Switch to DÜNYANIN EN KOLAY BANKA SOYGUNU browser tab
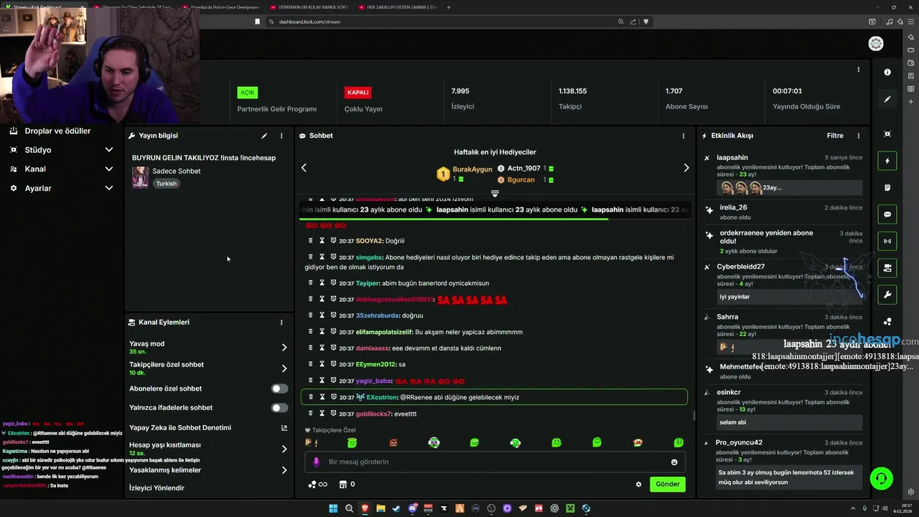The width and height of the screenshot is (919, 517). coord(309,7)
